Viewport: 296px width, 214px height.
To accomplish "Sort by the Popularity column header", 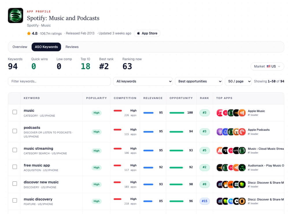I will [97, 98].
